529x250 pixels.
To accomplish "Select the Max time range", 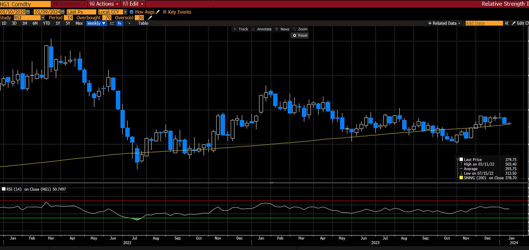I will point(79,23).
